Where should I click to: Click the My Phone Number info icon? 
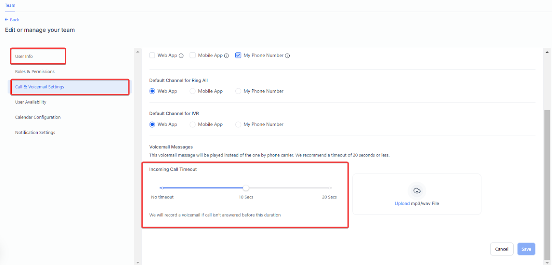point(287,56)
